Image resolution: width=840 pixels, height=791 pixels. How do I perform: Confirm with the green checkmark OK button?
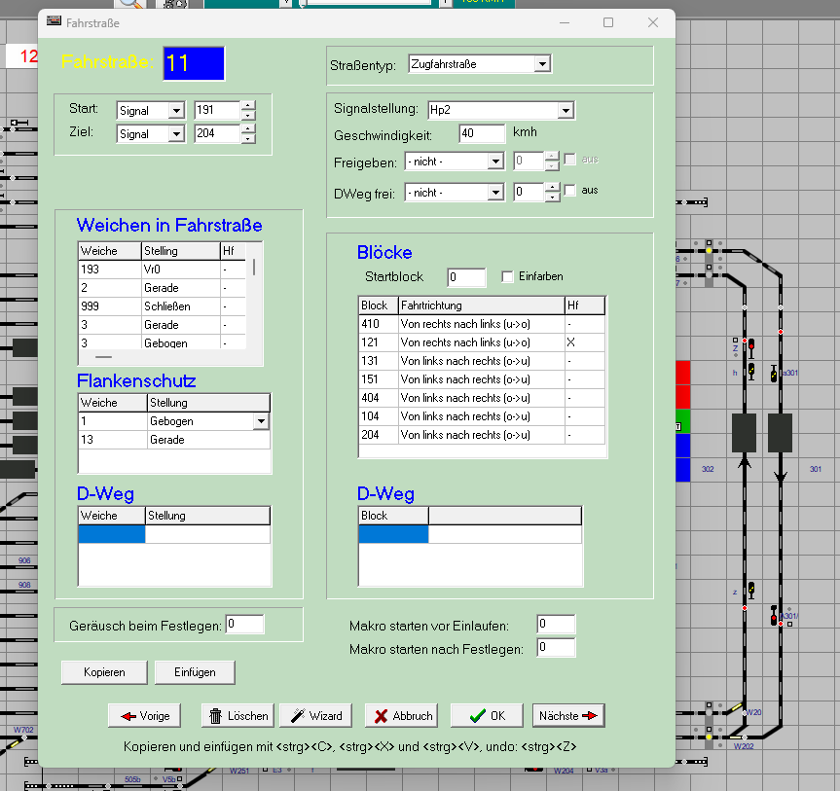pyautogui.click(x=486, y=715)
